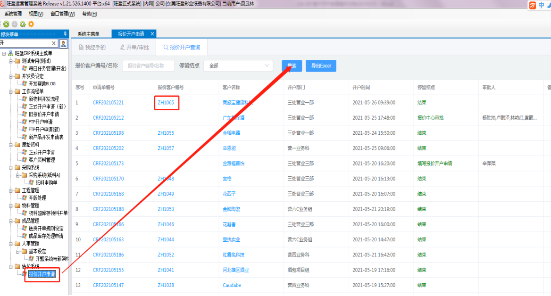551x296 pixels.
Task: Click the 停留结点 column header
Action: (426, 87)
